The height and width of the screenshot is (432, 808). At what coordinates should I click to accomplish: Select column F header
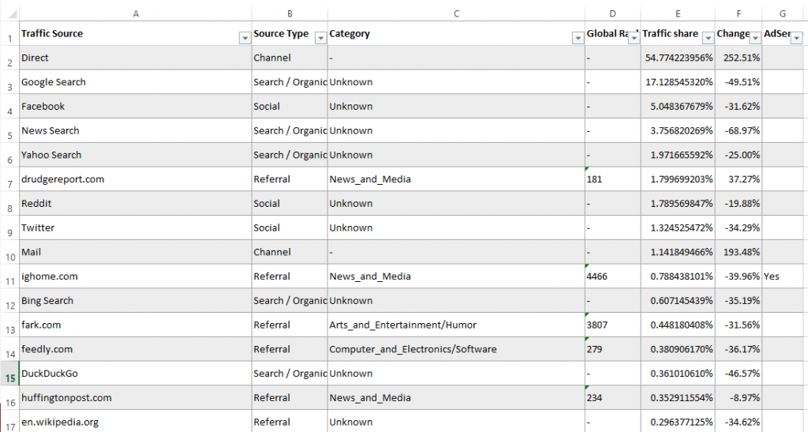(x=739, y=14)
